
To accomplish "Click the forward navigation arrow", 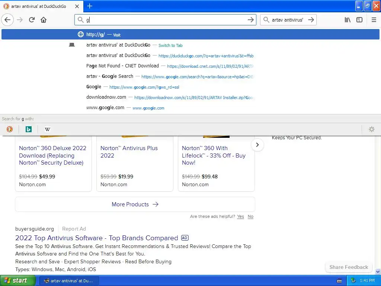I will (20, 20).
